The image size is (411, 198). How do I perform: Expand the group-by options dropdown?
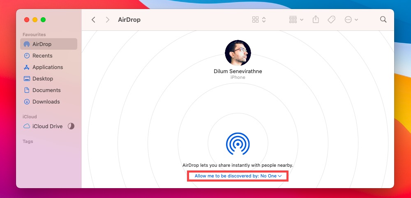pos(296,20)
